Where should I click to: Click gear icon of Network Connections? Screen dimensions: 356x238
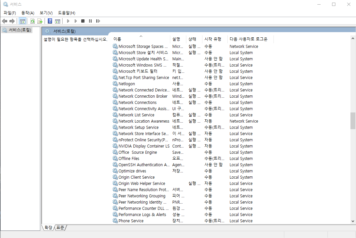115,102
